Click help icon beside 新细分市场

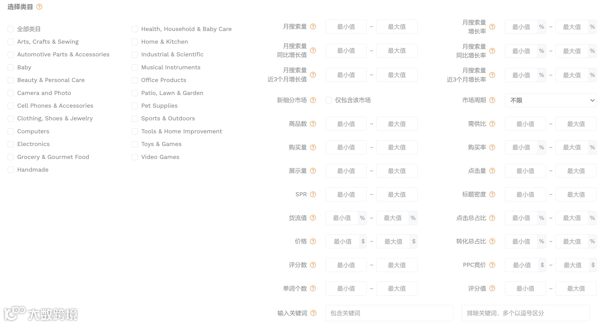click(313, 100)
